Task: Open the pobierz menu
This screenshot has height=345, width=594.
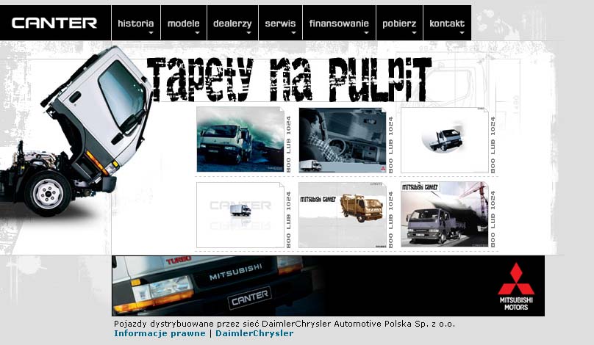Action: point(399,23)
